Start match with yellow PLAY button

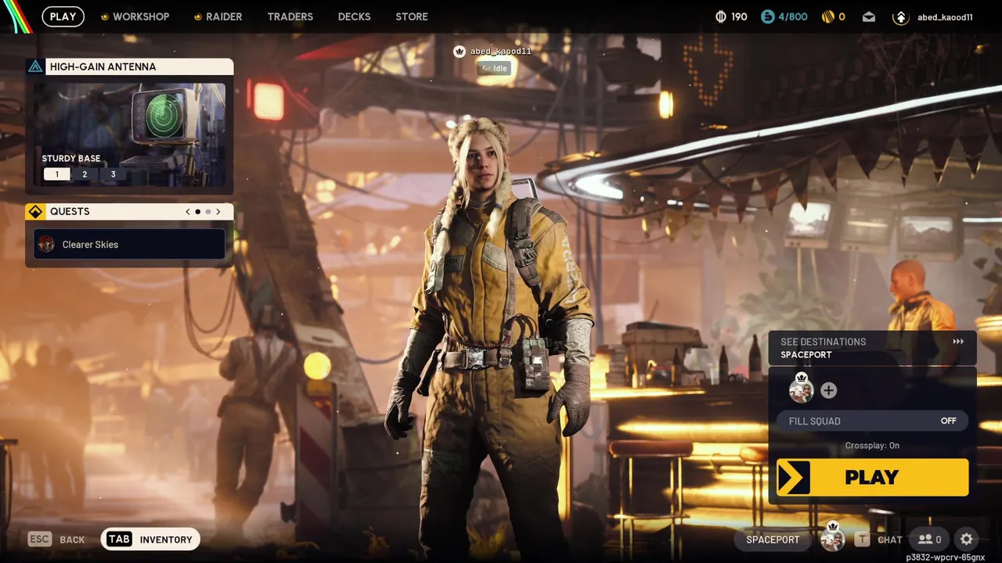click(x=872, y=477)
